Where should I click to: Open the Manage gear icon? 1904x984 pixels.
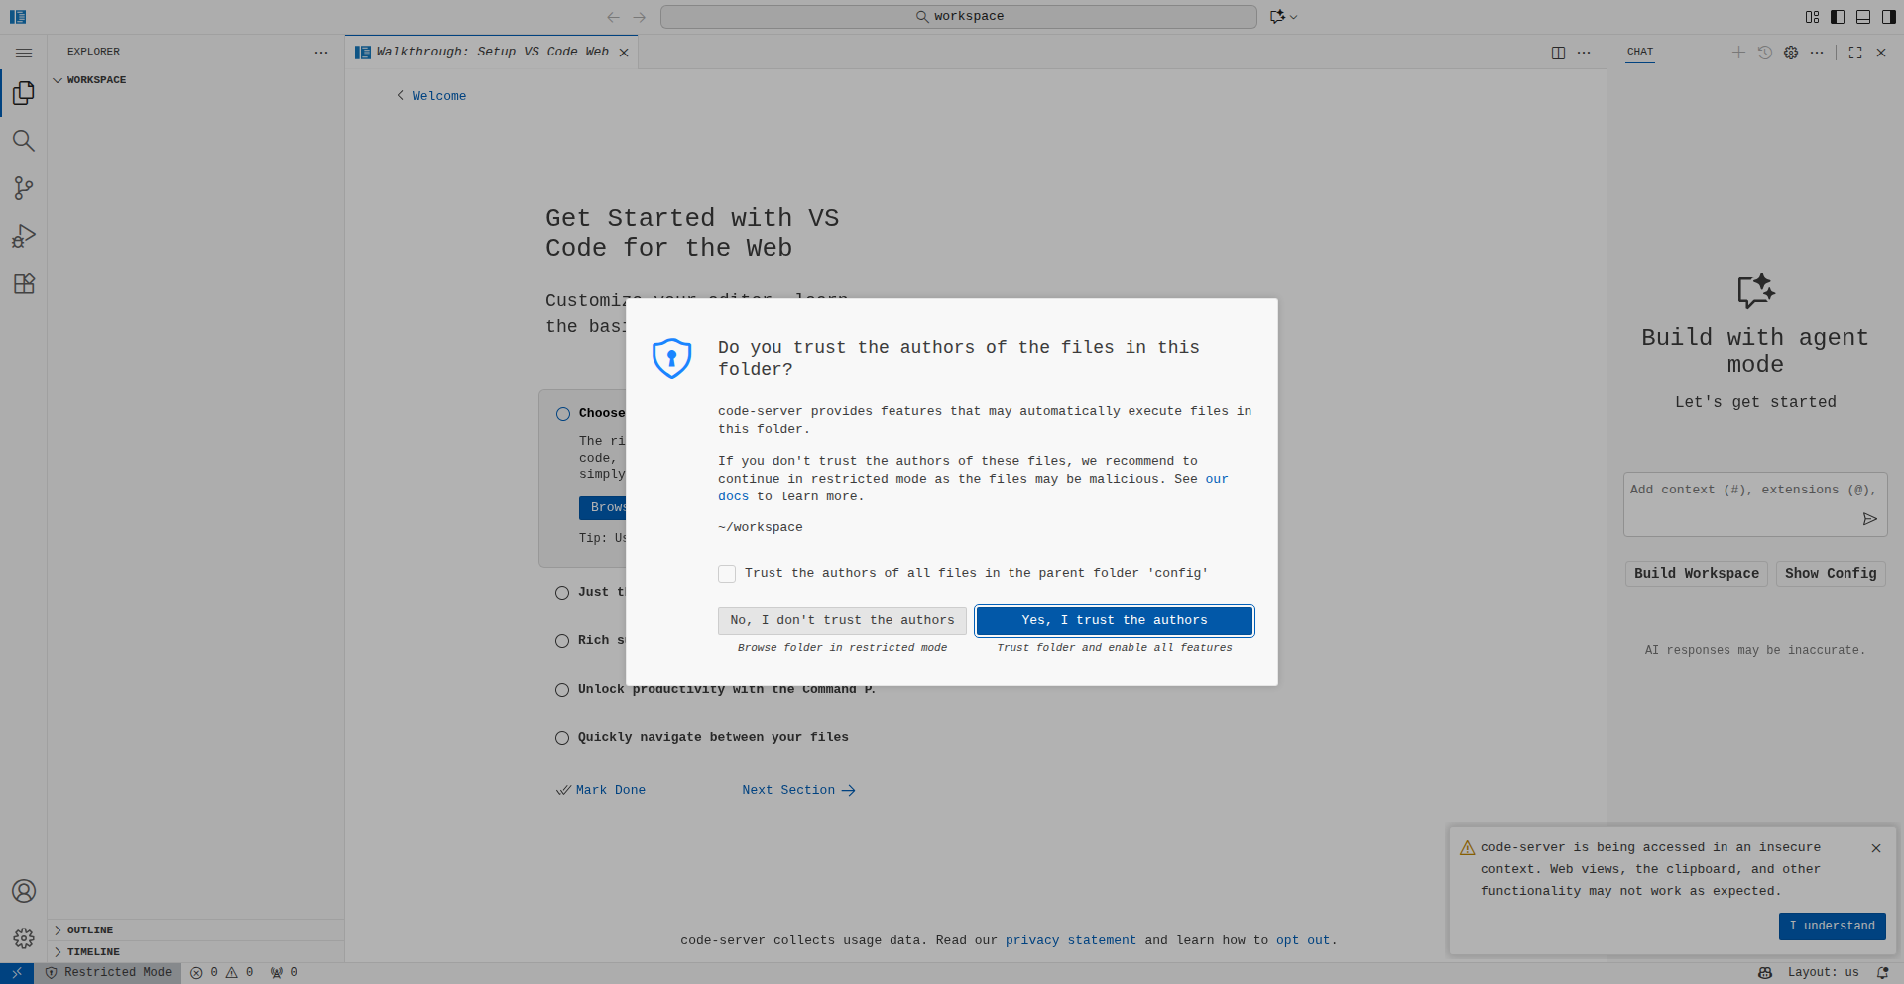(x=24, y=938)
